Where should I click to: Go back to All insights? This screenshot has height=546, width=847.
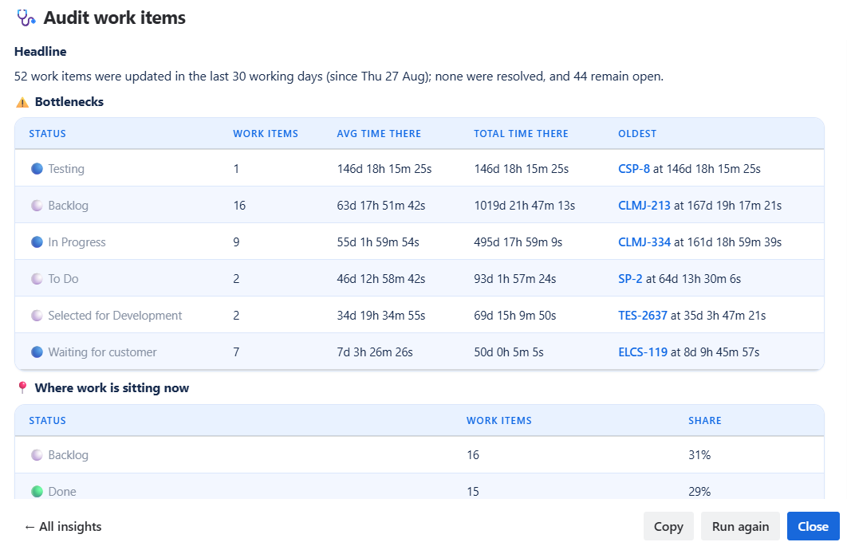63,527
